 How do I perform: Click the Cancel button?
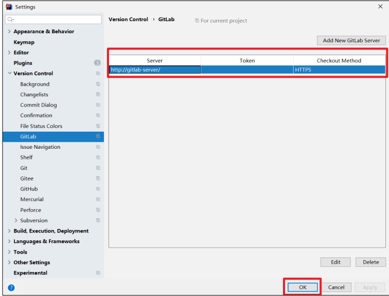[336, 287]
